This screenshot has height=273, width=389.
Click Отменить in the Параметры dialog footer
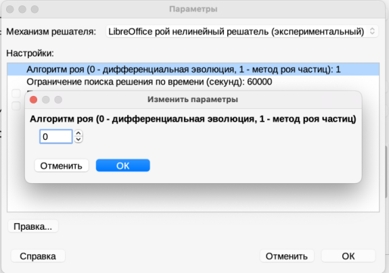287,256
